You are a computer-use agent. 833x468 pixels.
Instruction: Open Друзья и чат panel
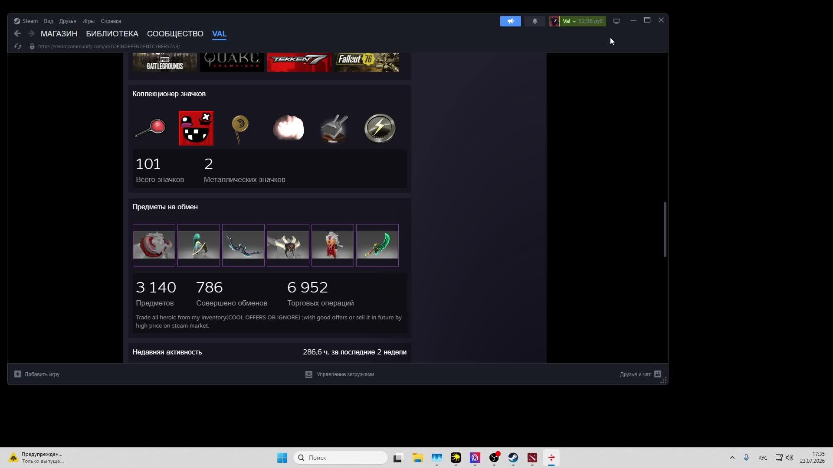pyautogui.click(x=640, y=374)
